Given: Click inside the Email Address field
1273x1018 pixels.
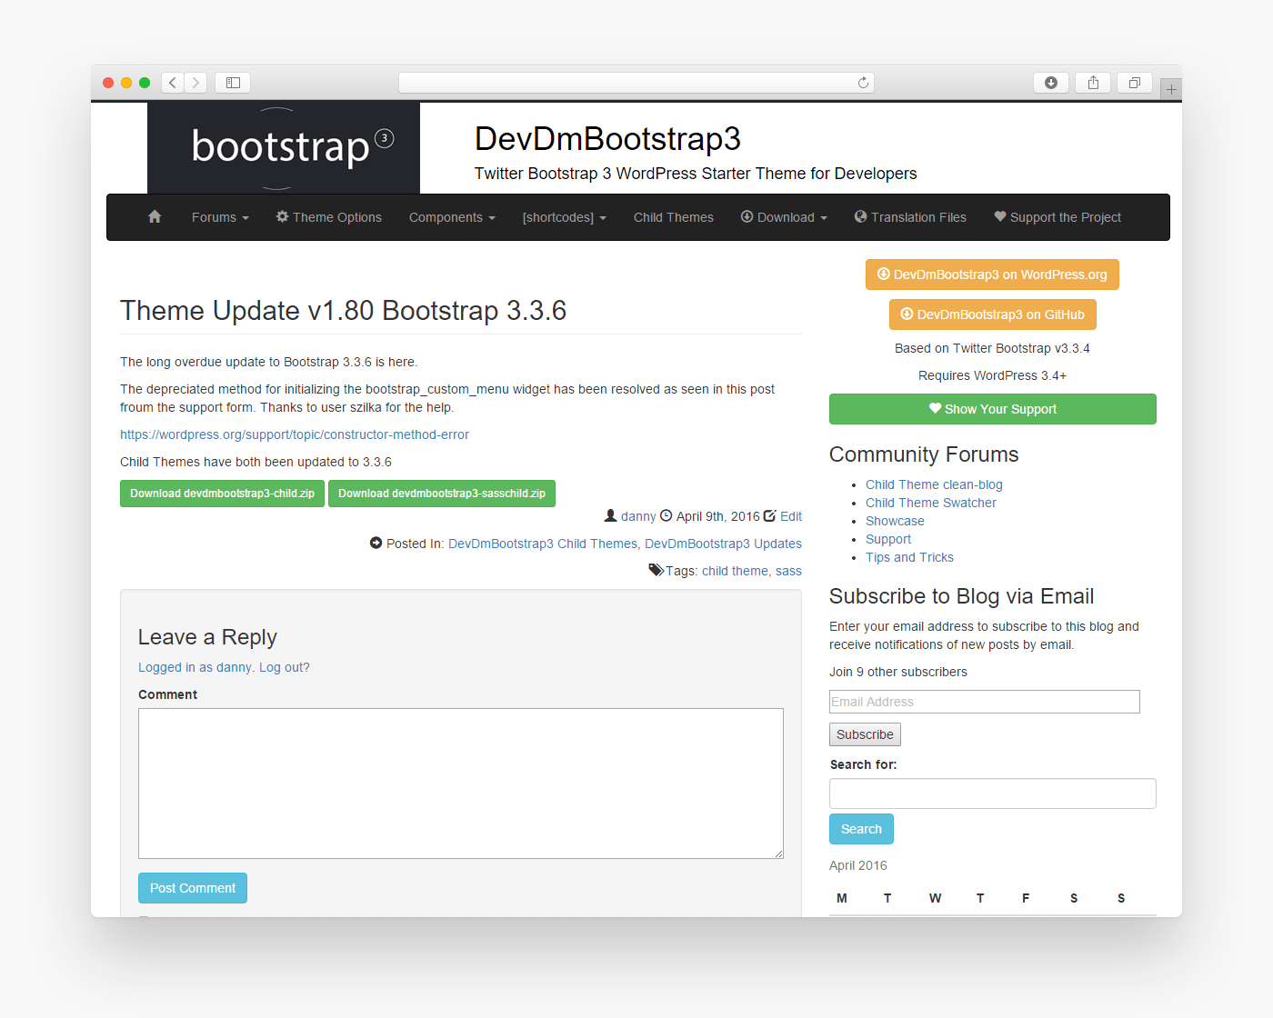Looking at the screenshot, I should (x=984, y=701).
